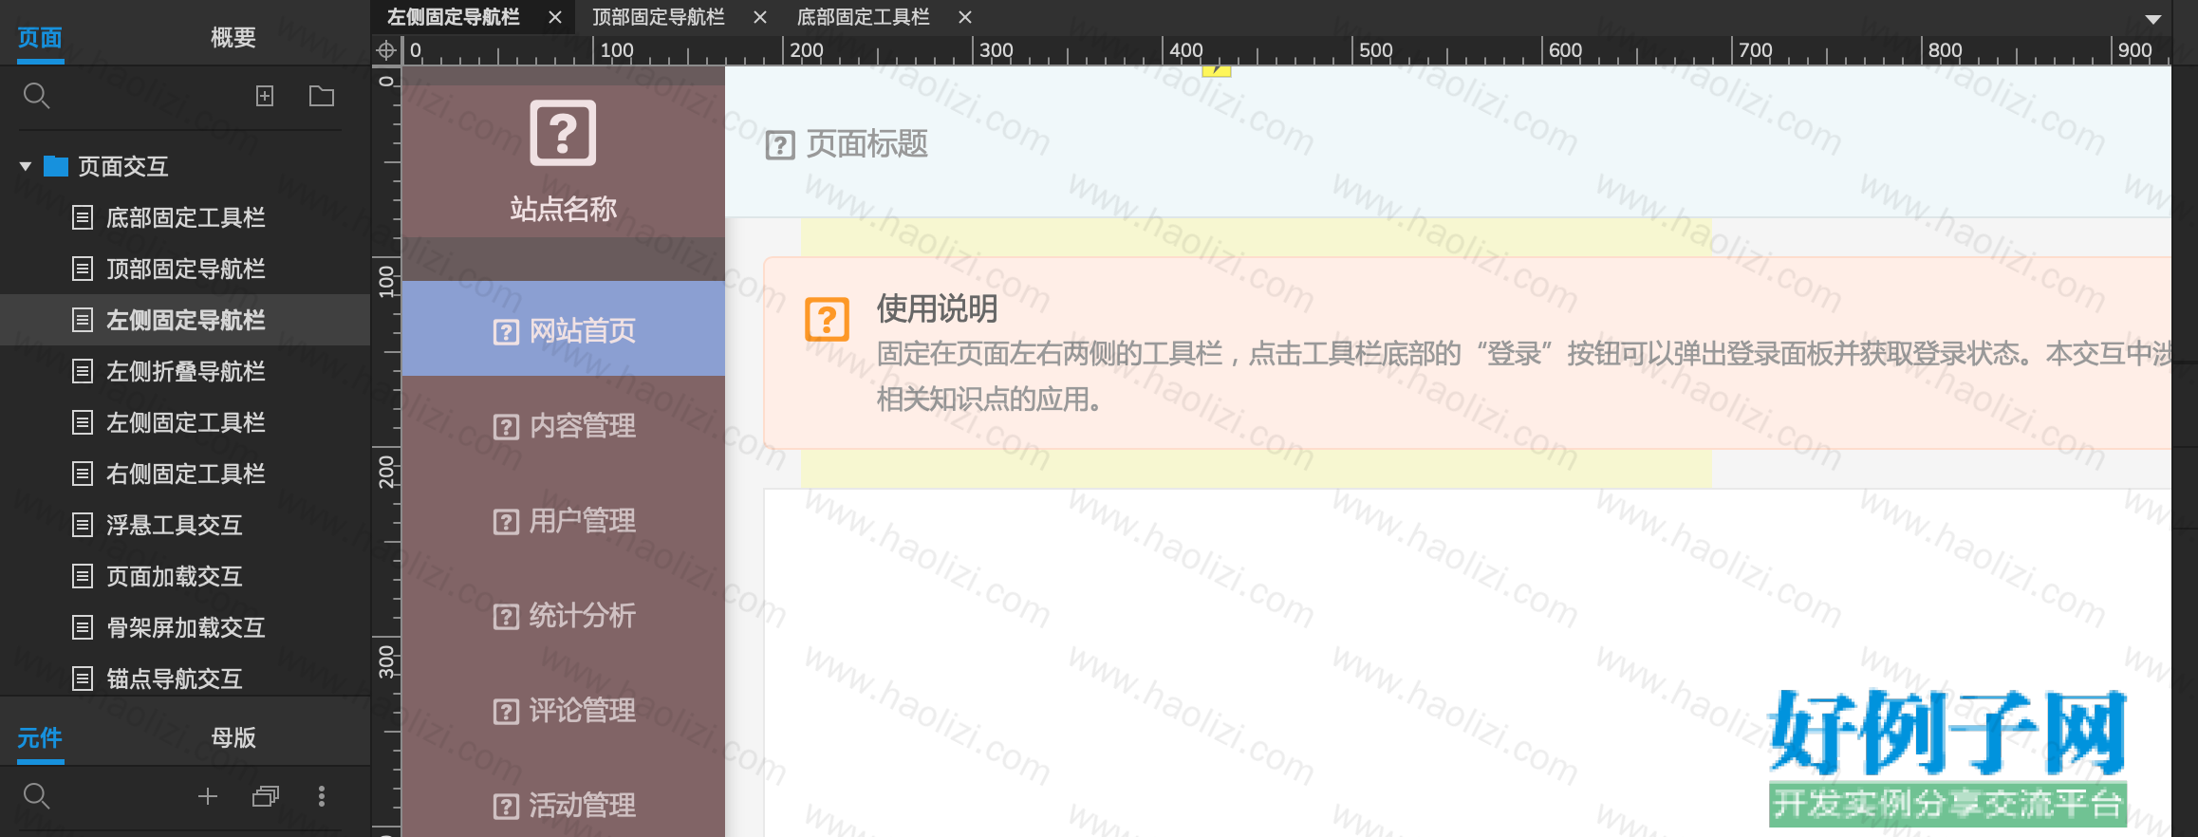This screenshot has width=2198, height=837.
Task: Select the 活动管理 menu item
Action: tap(563, 806)
